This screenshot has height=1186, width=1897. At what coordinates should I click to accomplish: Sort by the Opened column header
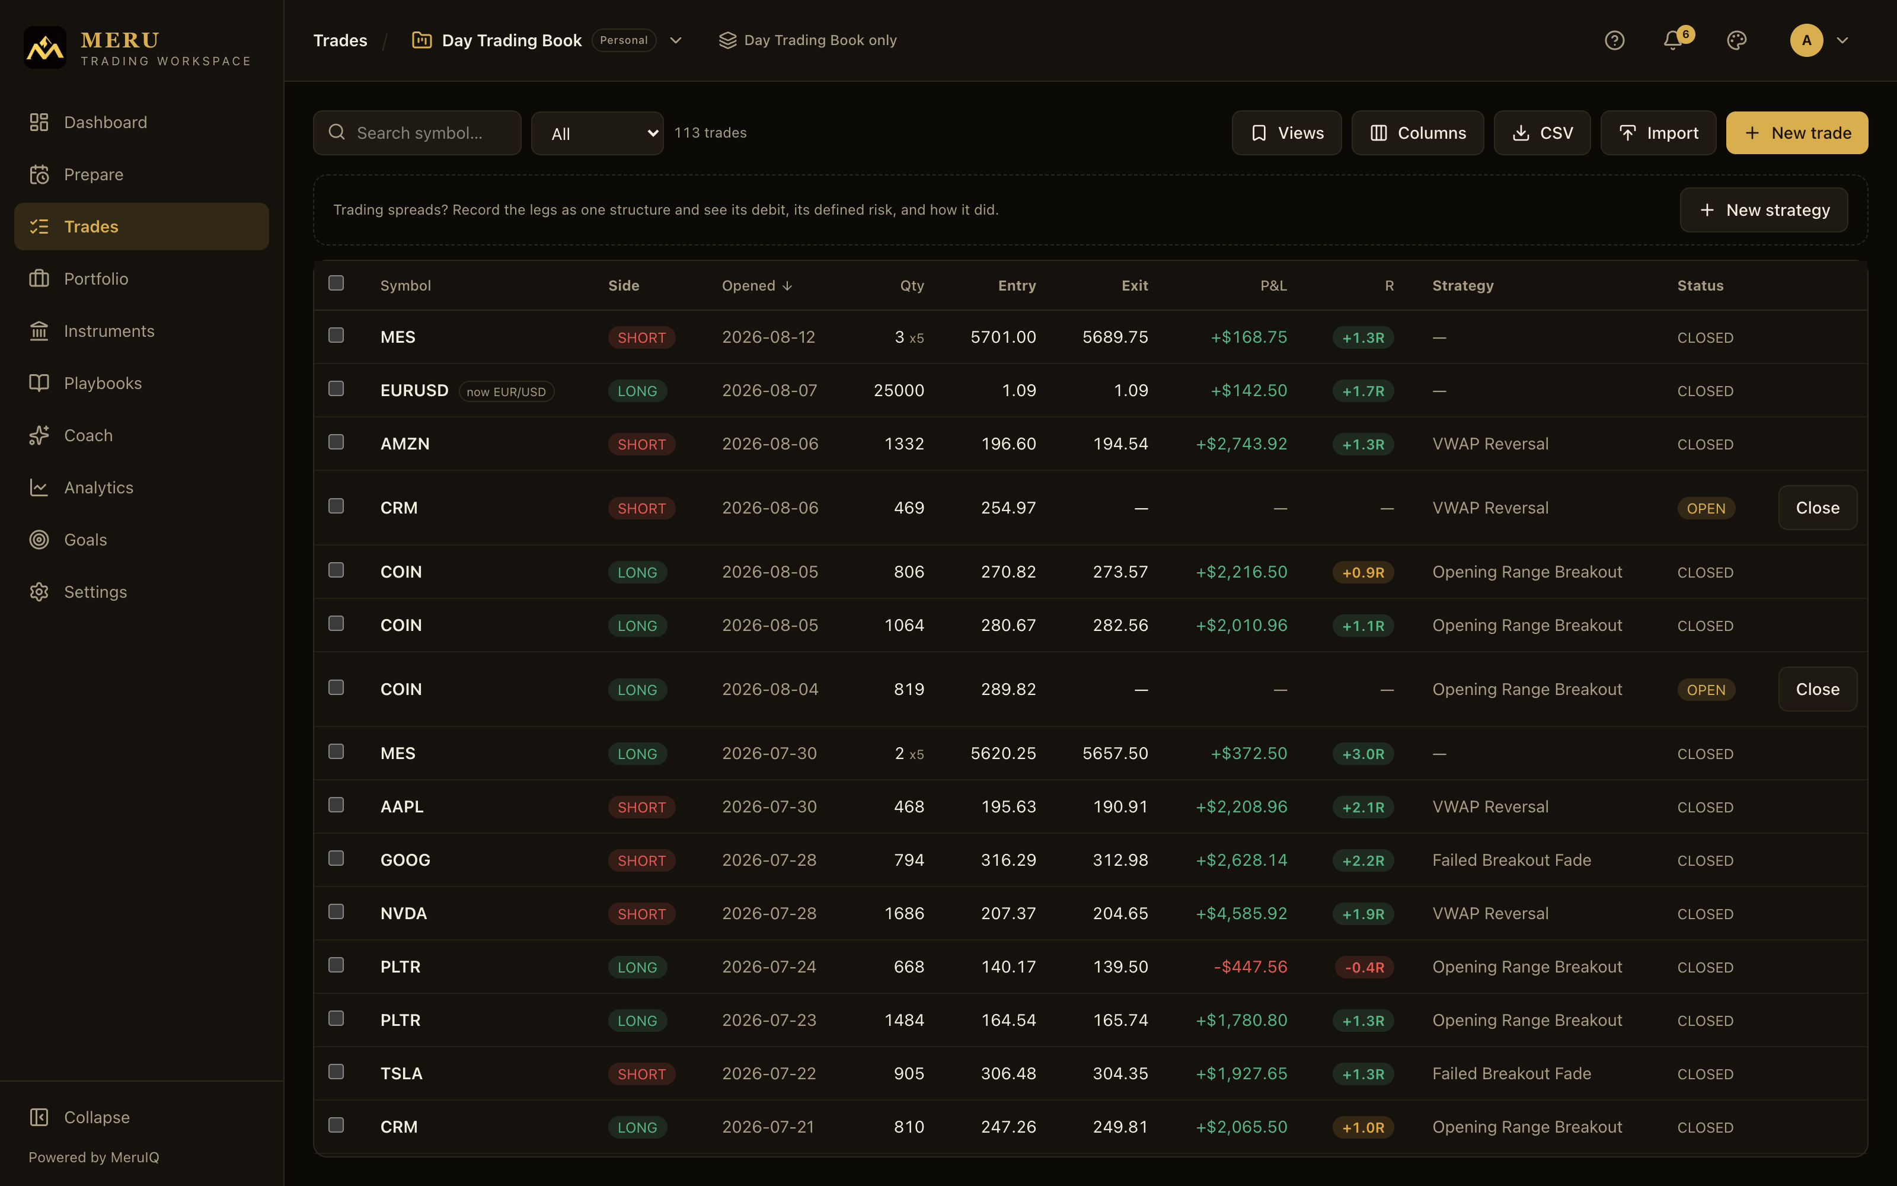[756, 285]
